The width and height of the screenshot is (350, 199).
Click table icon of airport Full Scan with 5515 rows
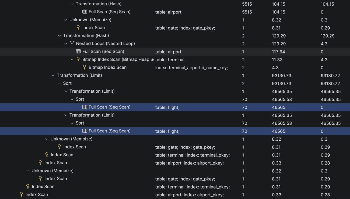click(85, 12)
